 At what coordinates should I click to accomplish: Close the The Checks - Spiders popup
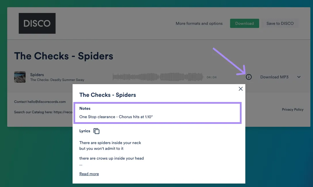[241, 89]
